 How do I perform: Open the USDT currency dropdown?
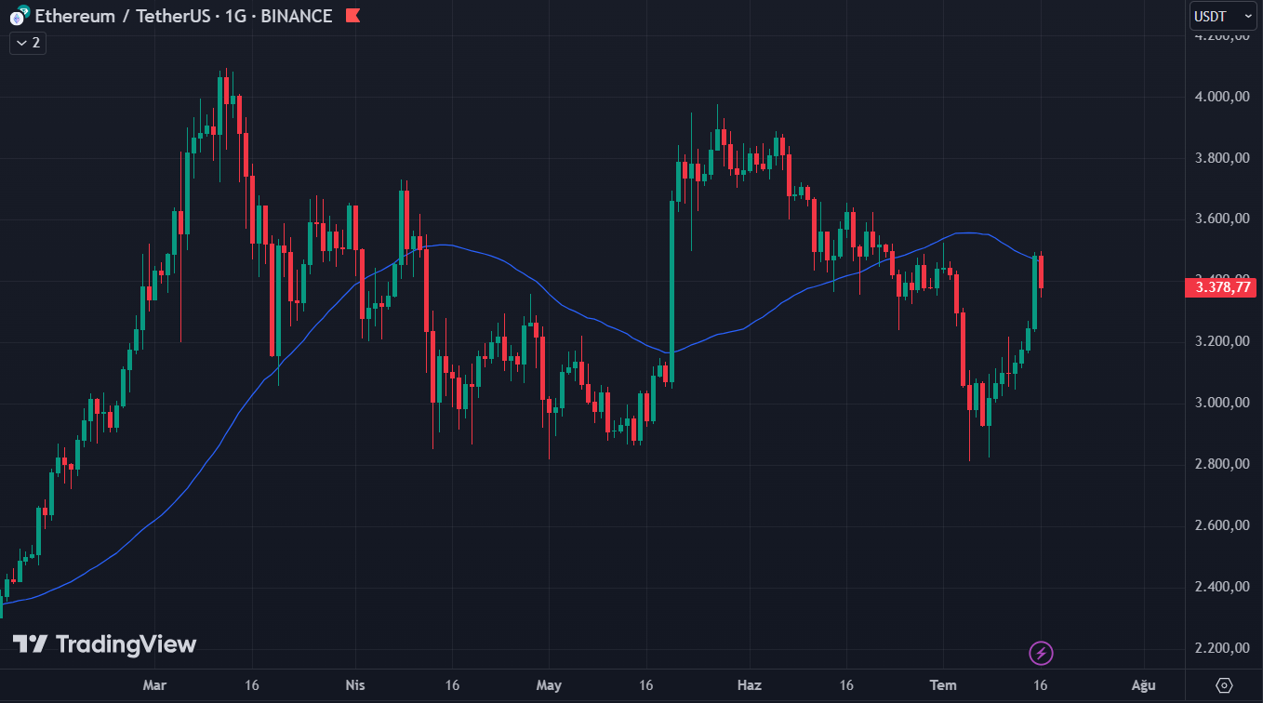coord(1223,16)
